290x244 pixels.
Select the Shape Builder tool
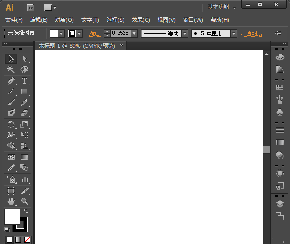tap(11, 146)
